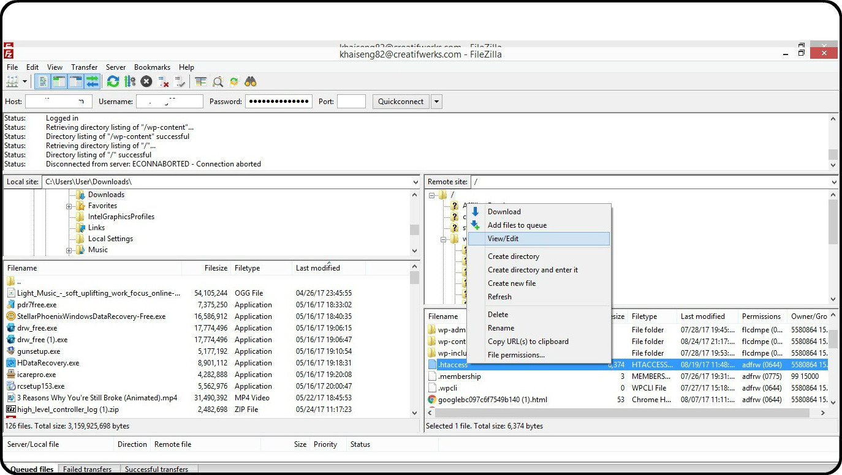
Task: Select Rename in the context menu
Action: [539, 328]
